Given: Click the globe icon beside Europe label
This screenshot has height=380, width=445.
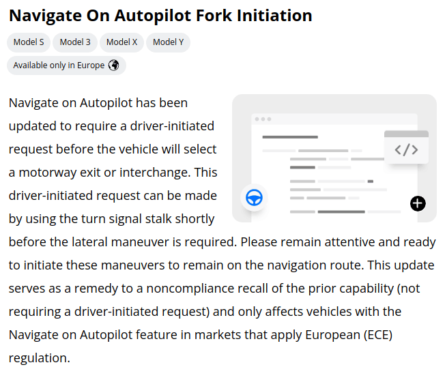Looking at the screenshot, I should point(114,65).
